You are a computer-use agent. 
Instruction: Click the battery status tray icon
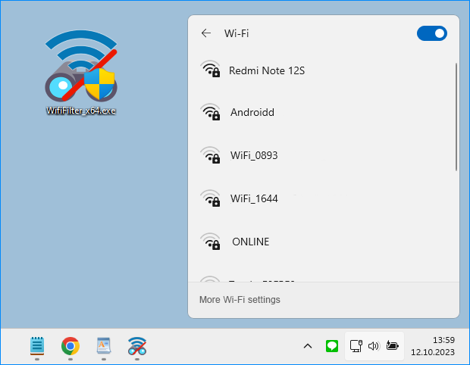point(392,346)
